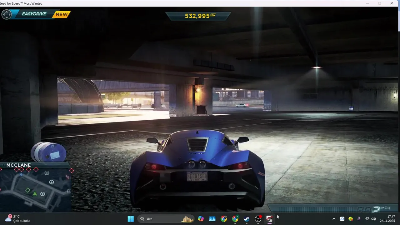The image size is (400, 225).
Task: Click the Need for Speed taskbar icon
Action: 269,219
